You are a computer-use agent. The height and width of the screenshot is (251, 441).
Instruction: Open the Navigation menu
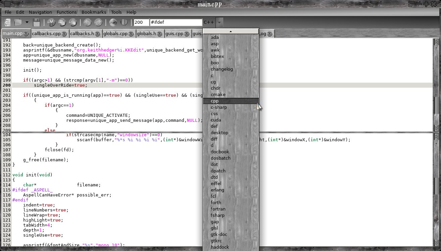point(40,12)
